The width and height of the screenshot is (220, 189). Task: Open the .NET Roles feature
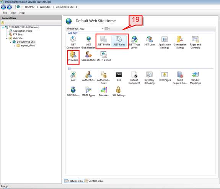click(119, 41)
